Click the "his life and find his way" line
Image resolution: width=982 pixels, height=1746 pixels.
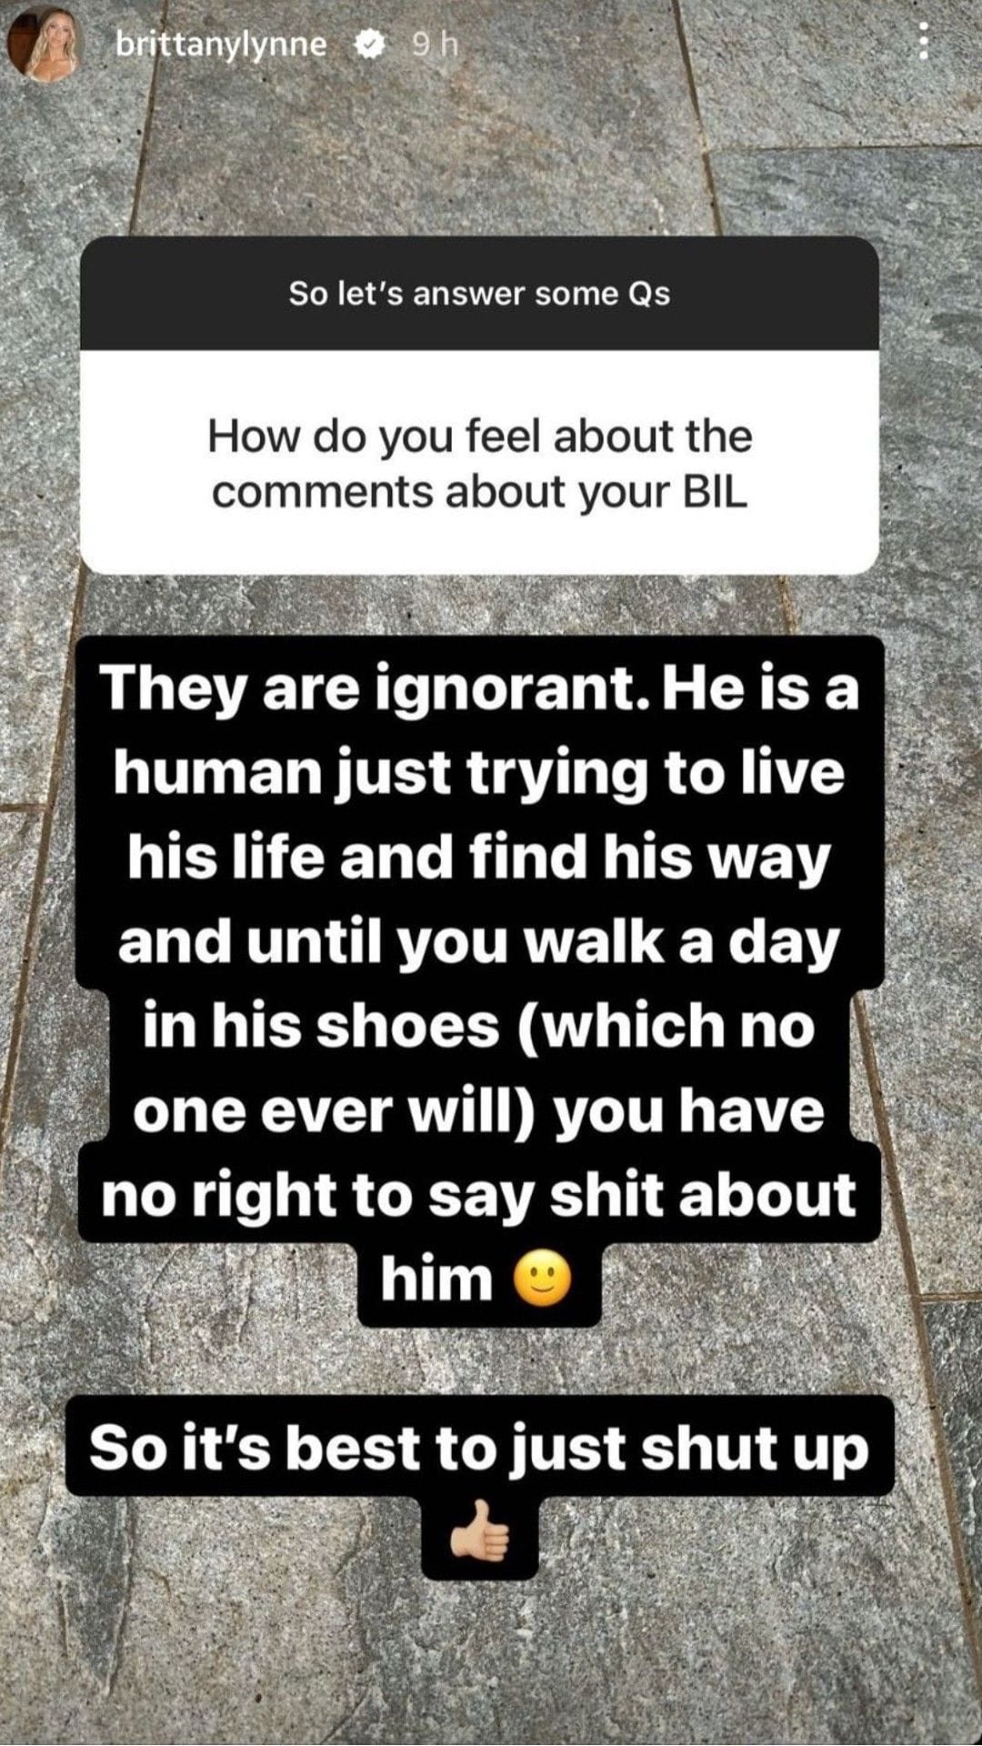479,857
